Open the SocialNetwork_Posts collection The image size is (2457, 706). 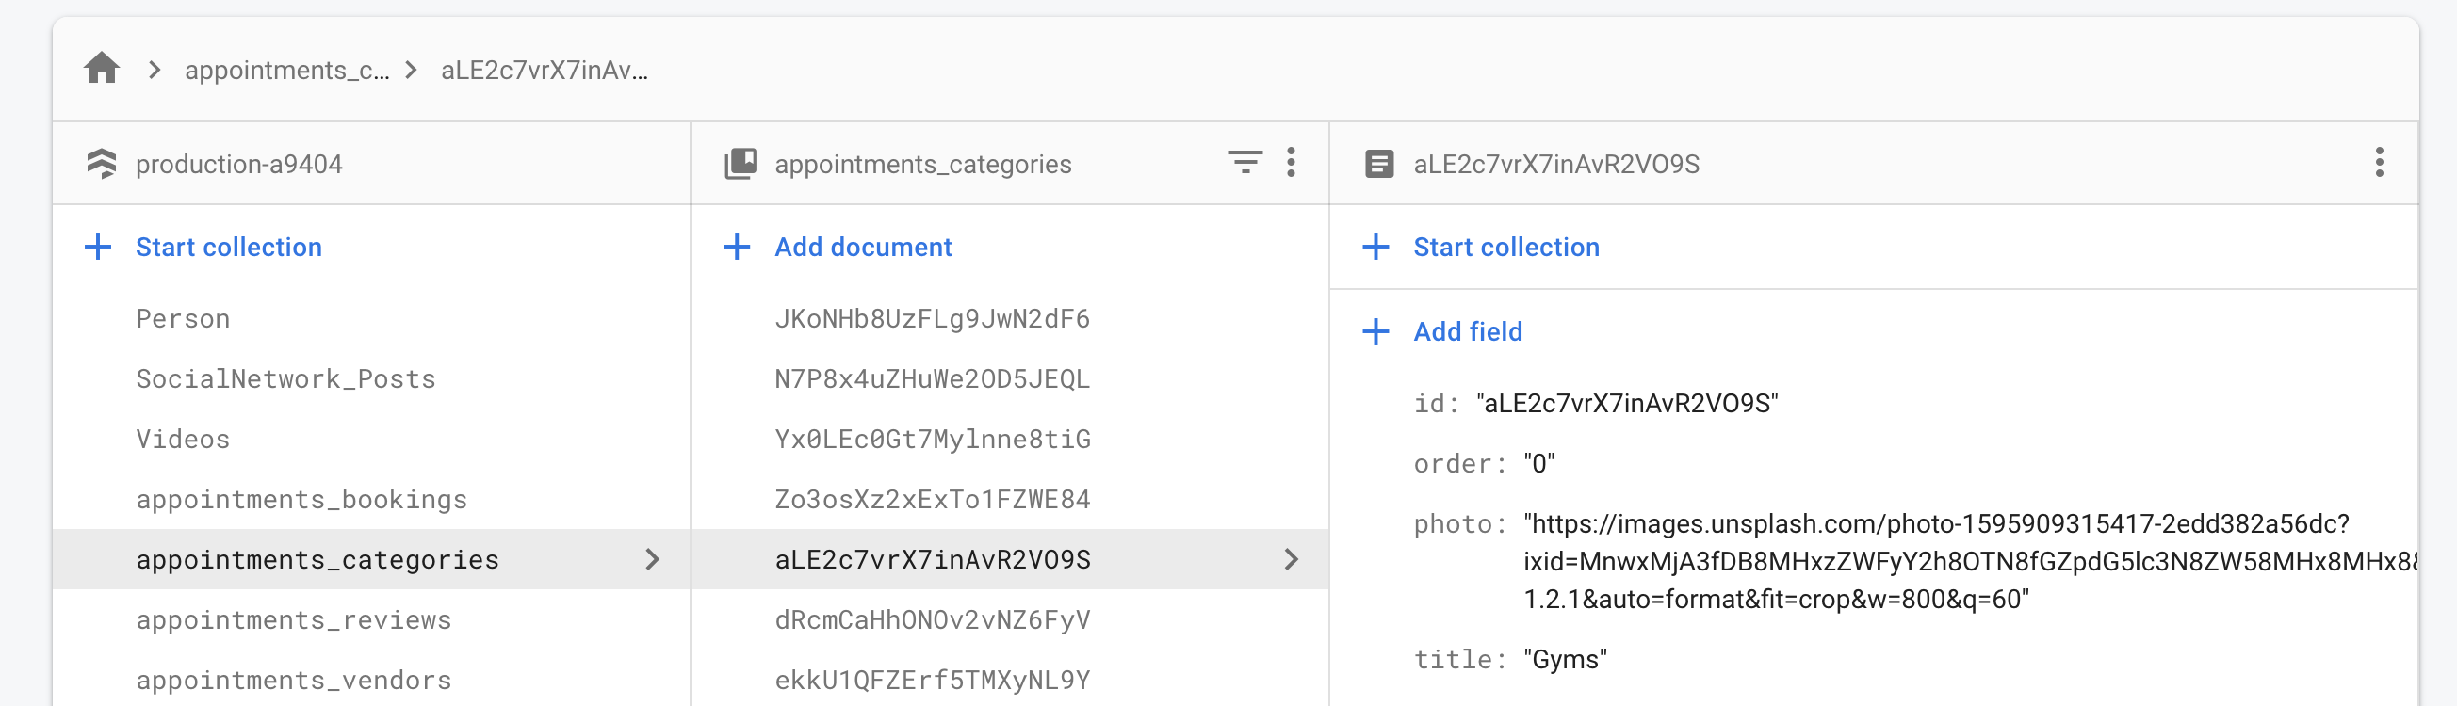pyautogui.click(x=285, y=379)
